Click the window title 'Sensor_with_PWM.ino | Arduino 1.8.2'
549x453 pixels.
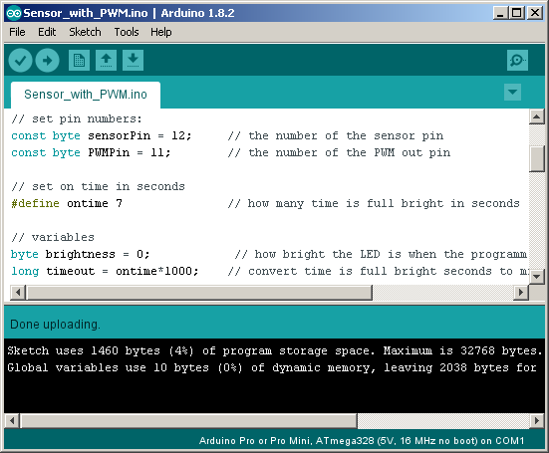coord(129,13)
